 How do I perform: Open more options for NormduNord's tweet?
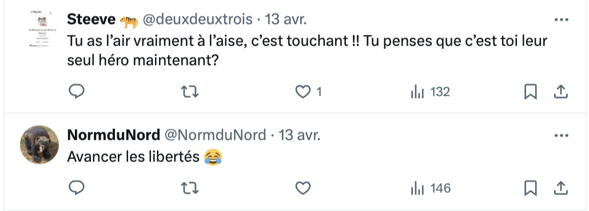pyautogui.click(x=561, y=135)
